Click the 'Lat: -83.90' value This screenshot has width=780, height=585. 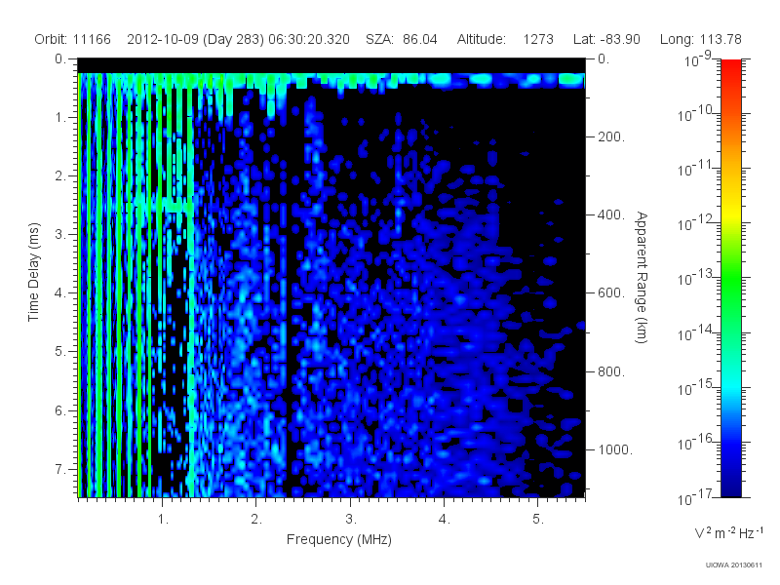click(x=606, y=39)
